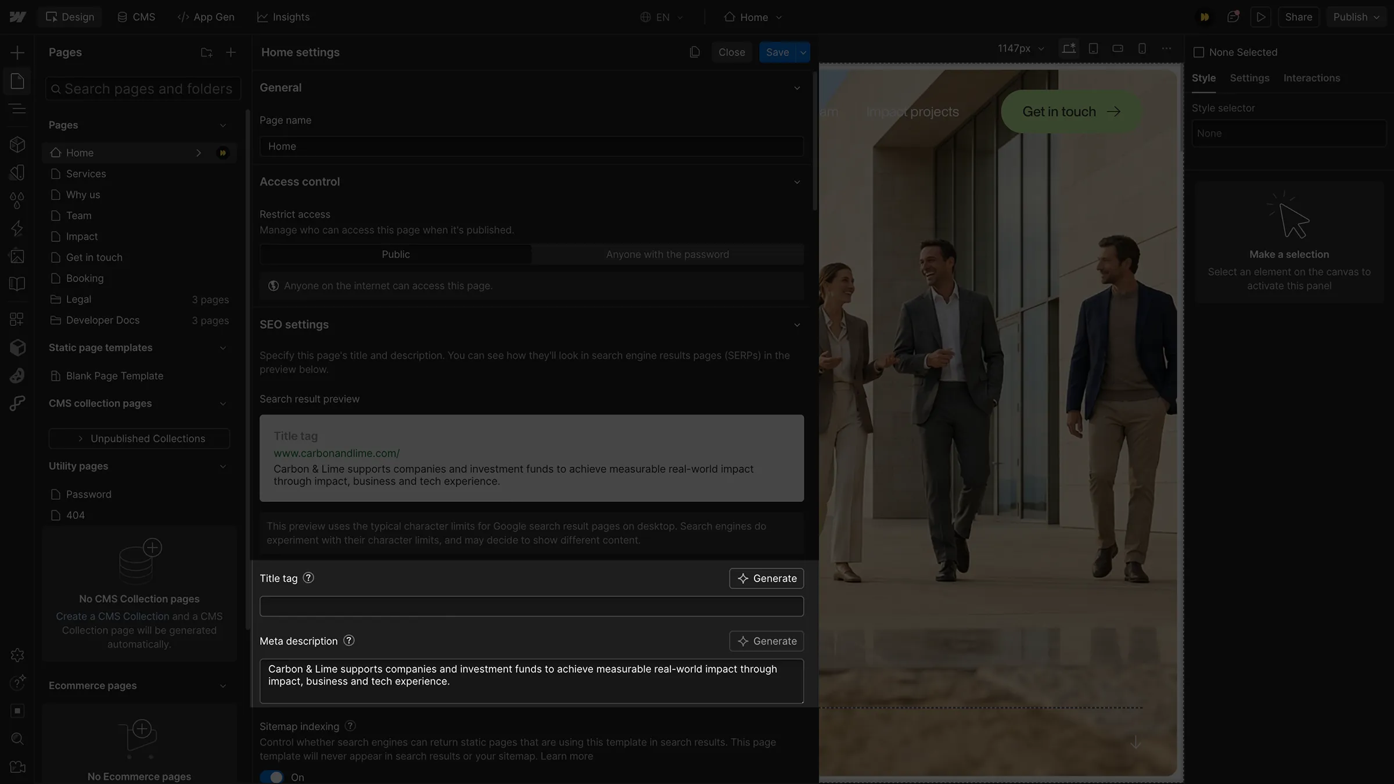
Task: Expand the Static page templates section
Action: (224, 347)
